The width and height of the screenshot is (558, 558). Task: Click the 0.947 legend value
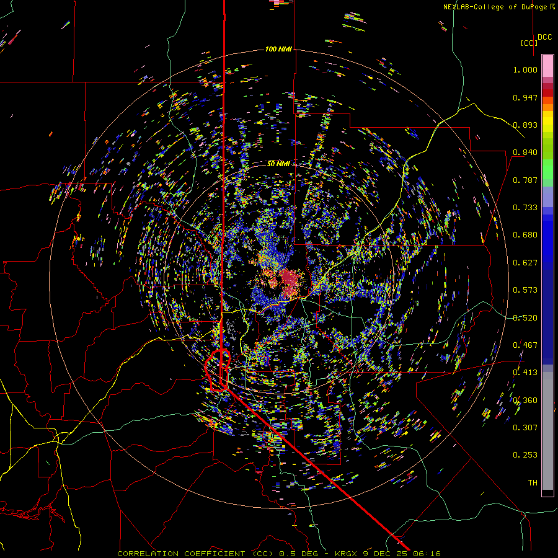[525, 97]
